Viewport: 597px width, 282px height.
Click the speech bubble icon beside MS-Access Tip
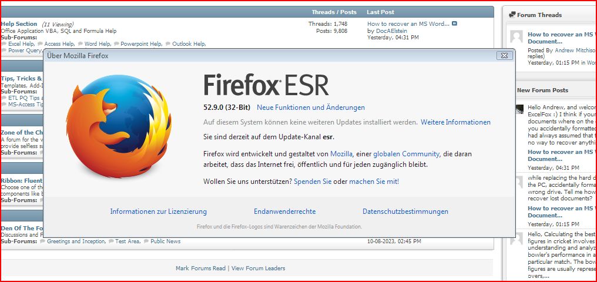click(x=4, y=104)
